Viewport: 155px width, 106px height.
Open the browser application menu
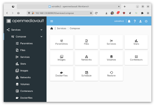point(148,13)
